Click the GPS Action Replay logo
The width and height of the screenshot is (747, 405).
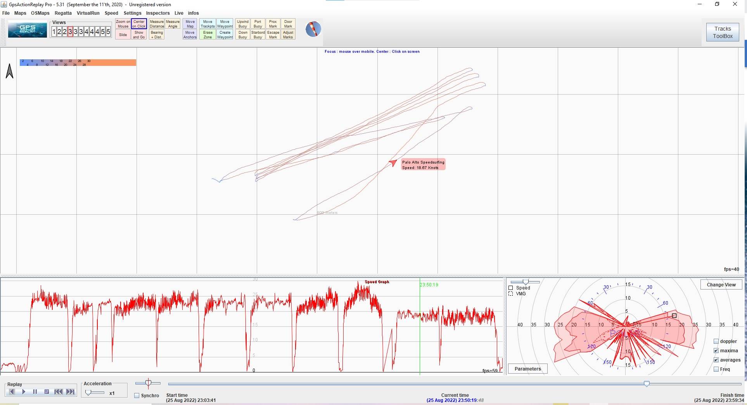click(28, 30)
